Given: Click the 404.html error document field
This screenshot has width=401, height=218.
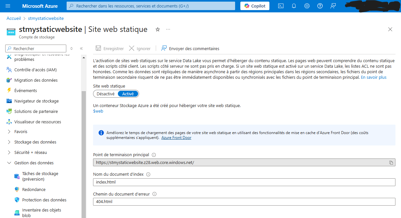Looking at the screenshot, I should click(x=244, y=202).
